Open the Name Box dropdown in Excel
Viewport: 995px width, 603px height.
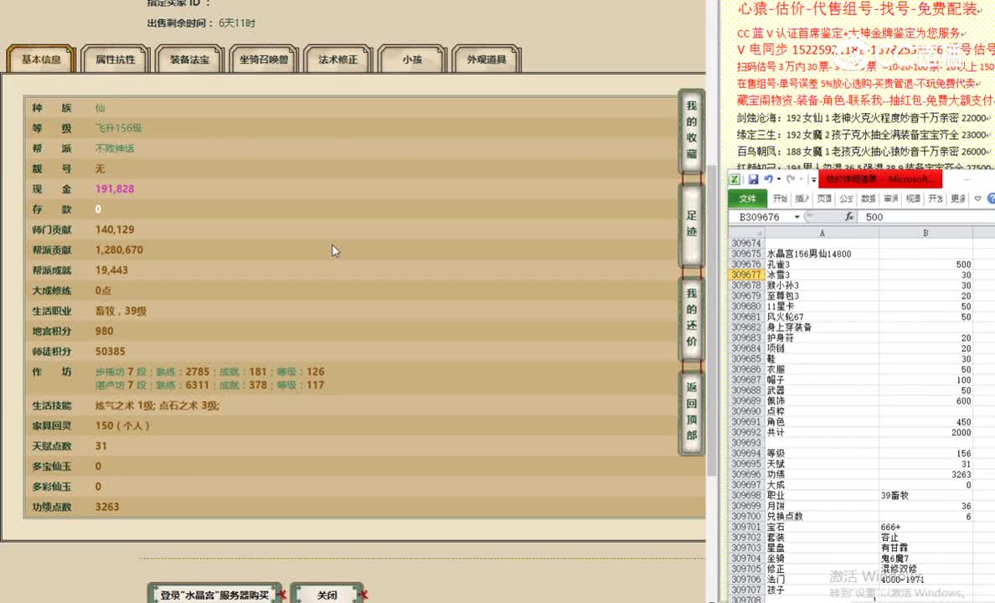797,217
